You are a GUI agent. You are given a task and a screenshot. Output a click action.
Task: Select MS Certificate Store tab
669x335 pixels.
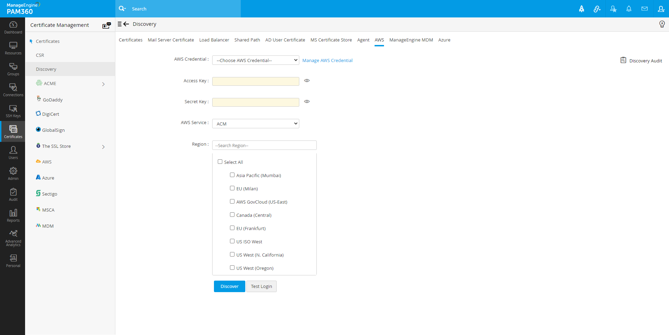331,40
